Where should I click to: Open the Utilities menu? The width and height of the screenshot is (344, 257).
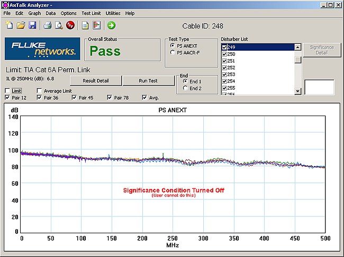coord(113,13)
